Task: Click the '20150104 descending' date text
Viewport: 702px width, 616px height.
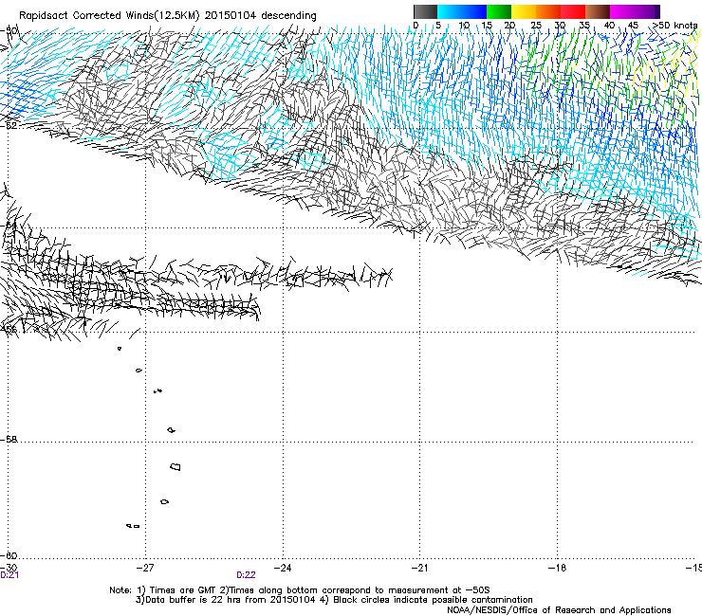Action: point(261,16)
